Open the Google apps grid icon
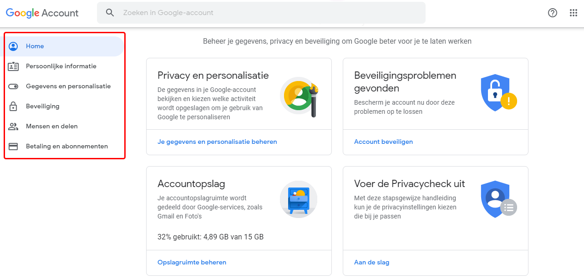Viewport: 584px width, 279px height. click(x=573, y=13)
